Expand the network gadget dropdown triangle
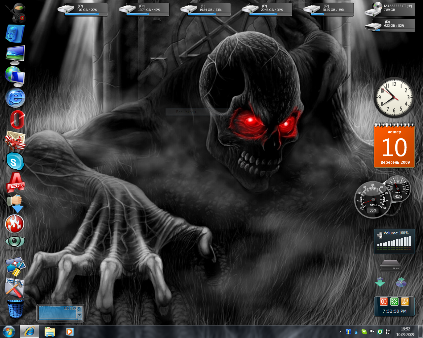 pos(79,315)
